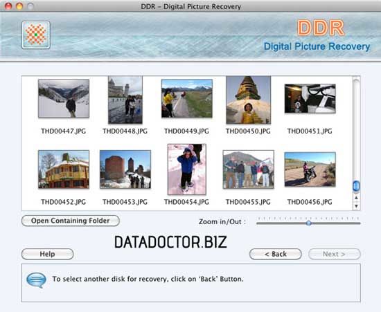The height and width of the screenshot is (312, 381).
Task: Click the scrollbar up arrow
Action: click(x=356, y=198)
